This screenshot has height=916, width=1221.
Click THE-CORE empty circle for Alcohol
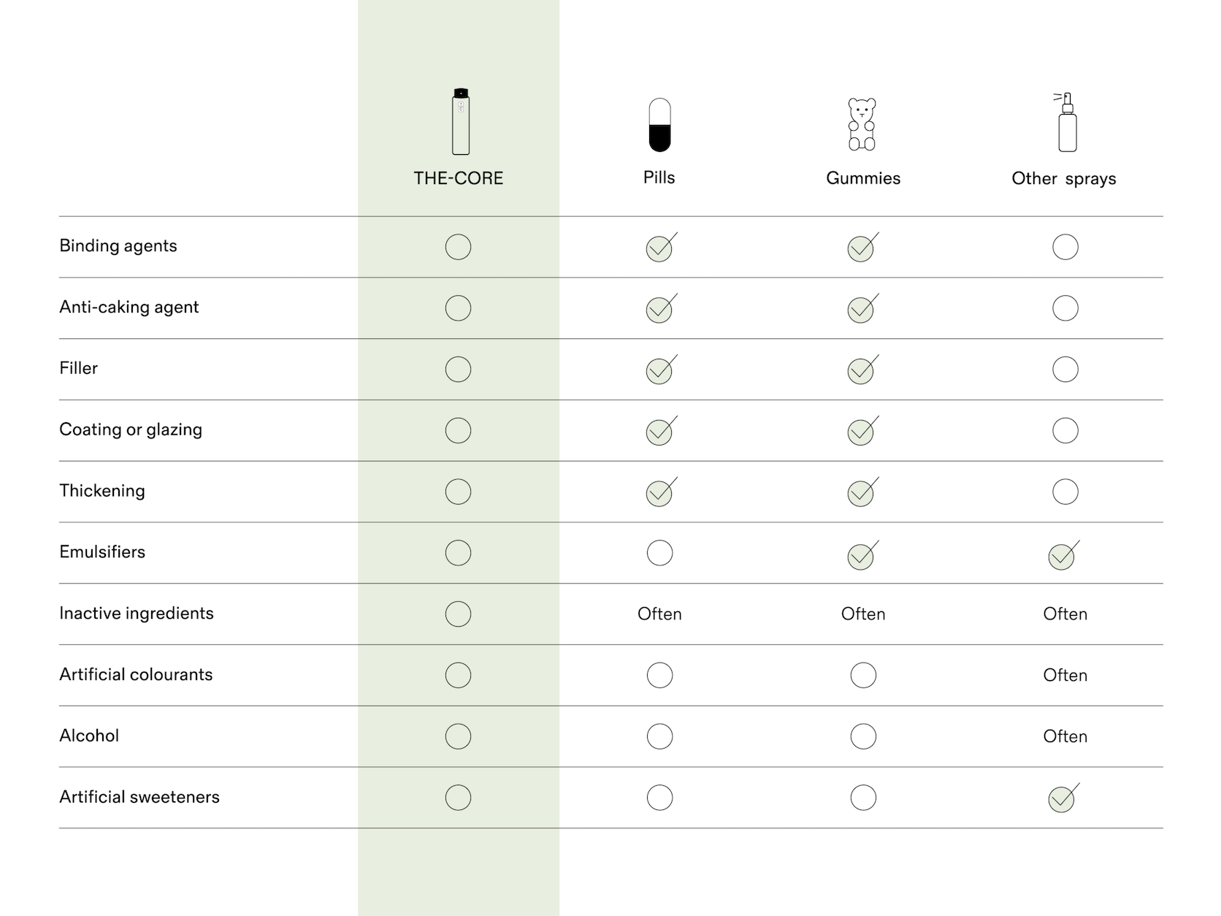coord(458,736)
